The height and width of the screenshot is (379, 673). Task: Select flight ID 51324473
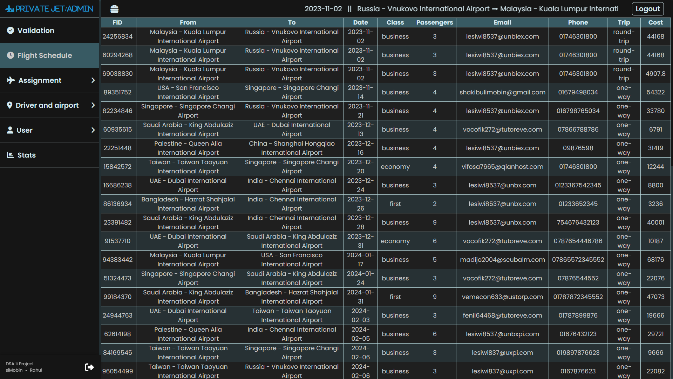click(117, 278)
